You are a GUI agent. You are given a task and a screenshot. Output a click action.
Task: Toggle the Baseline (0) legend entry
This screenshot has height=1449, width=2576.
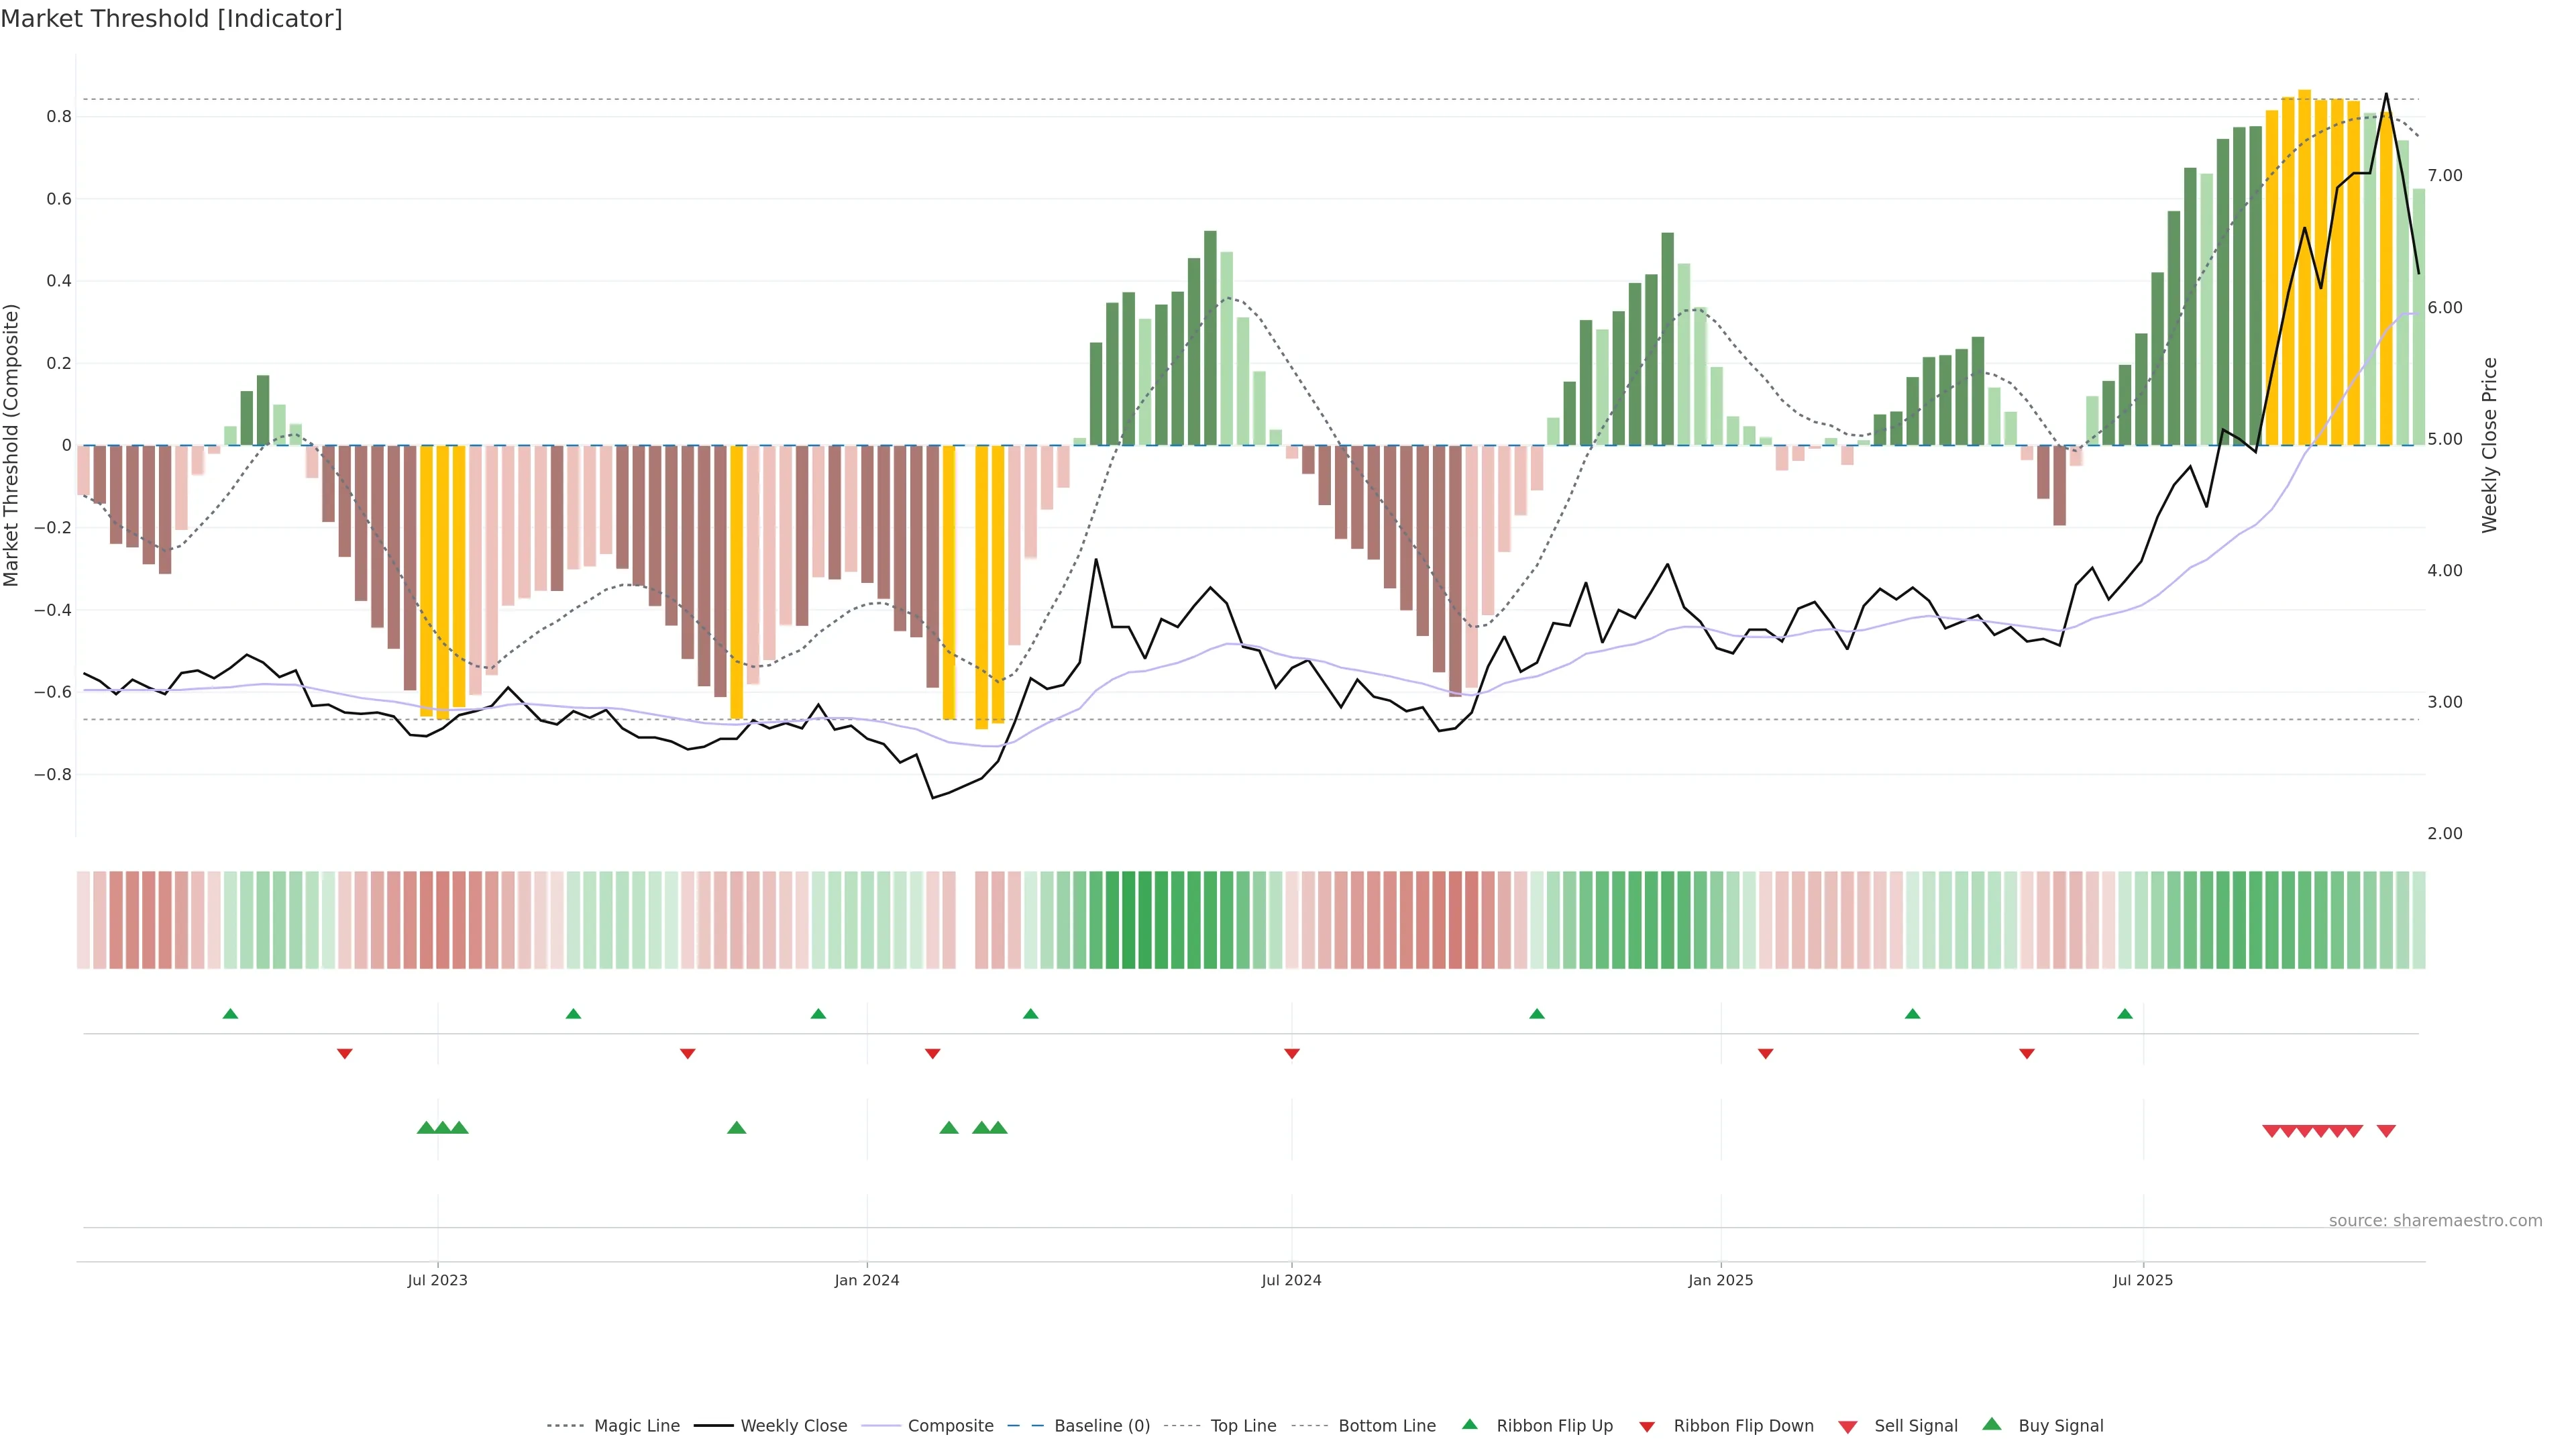tap(1102, 1426)
